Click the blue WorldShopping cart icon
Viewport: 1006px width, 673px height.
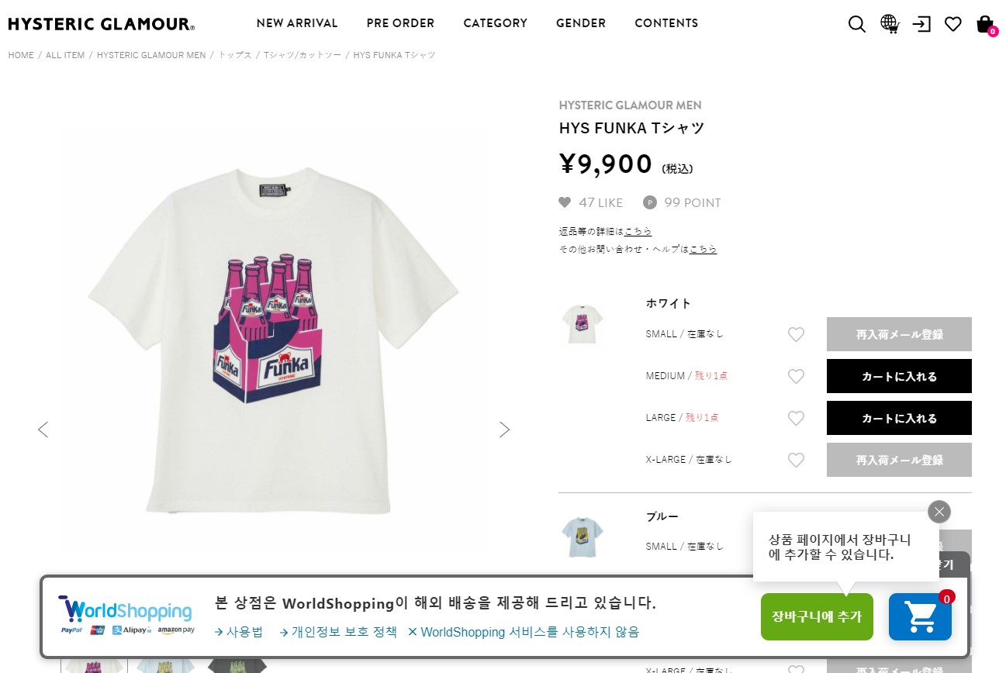pyautogui.click(x=920, y=617)
